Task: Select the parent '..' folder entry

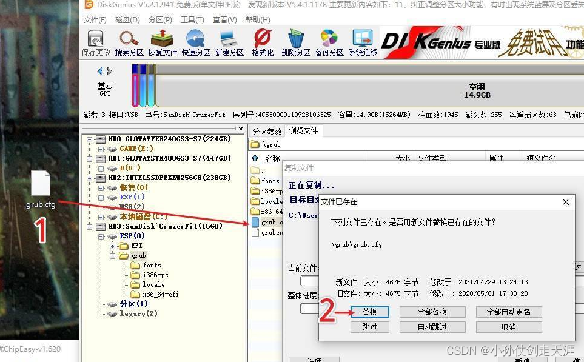Action: point(259,170)
